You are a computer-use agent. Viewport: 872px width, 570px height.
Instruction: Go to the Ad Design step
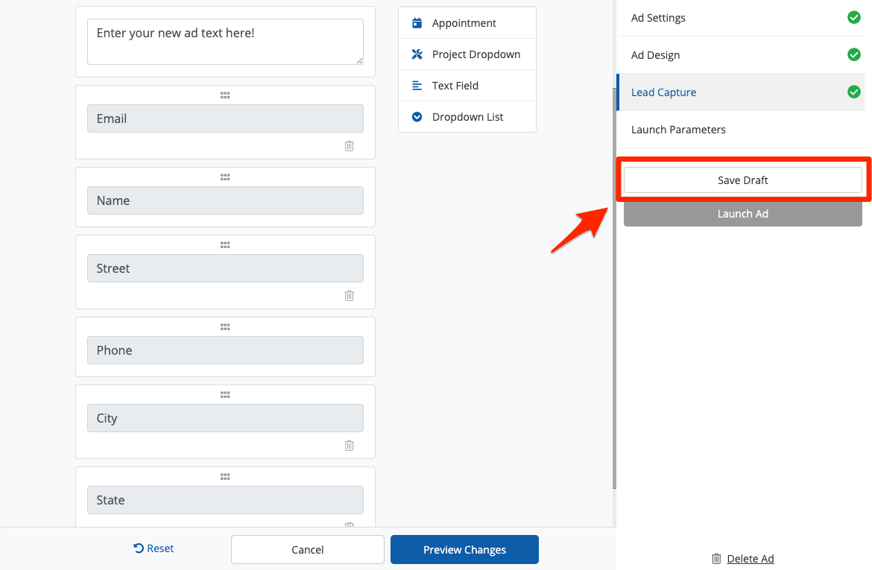click(x=656, y=55)
